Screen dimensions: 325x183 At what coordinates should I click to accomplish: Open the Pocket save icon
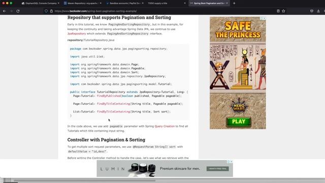pyautogui.click(x=312, y=11)
